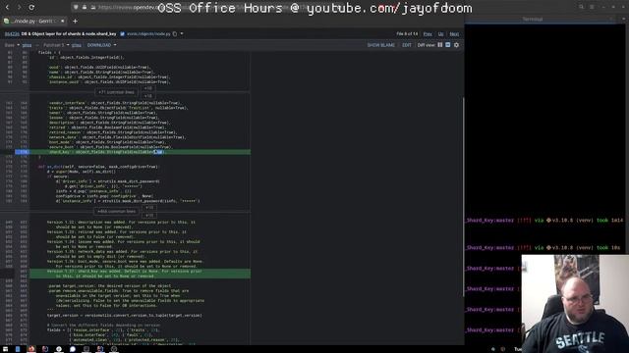The height and width of the screenshot is (353, 629).
Task: Open the DOWNLOAD dropdown
Action: point(102,45)
